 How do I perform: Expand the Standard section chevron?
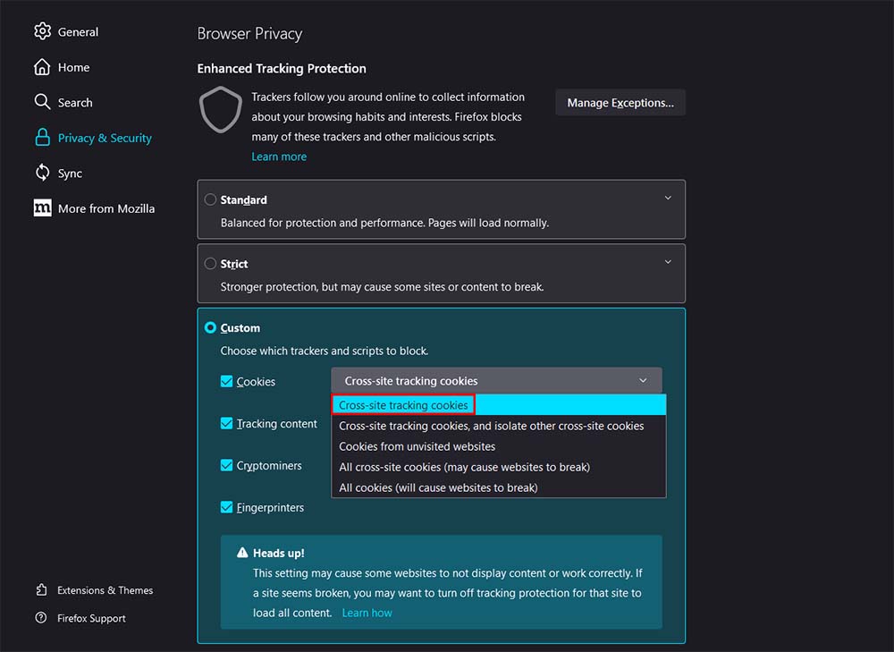668,198
